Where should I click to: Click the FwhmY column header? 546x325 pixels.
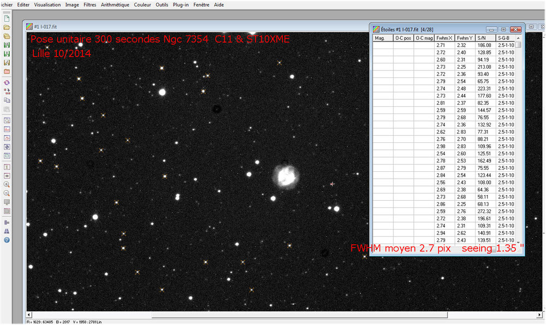click(465, 38)
